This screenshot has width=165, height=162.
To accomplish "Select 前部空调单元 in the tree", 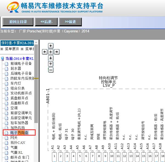I will 21,113.
